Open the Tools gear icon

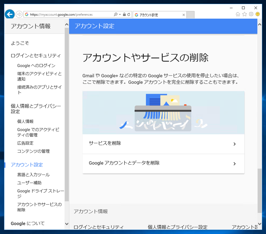pos(251,14)
